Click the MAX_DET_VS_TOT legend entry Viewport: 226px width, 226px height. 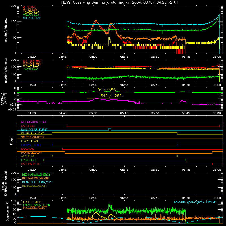tap(35, 208)
